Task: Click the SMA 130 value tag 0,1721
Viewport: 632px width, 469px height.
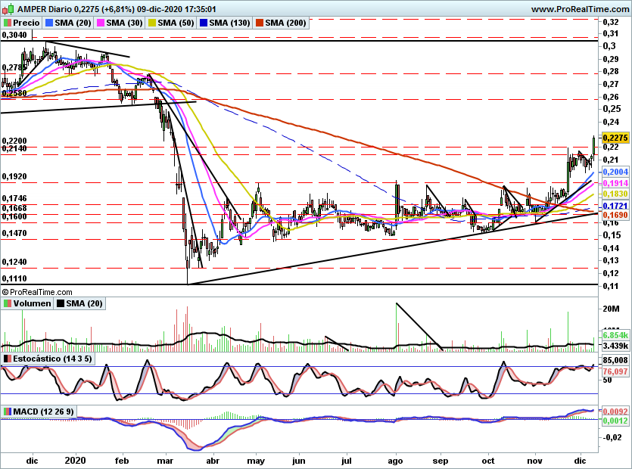Action: (x=615, y=206)
